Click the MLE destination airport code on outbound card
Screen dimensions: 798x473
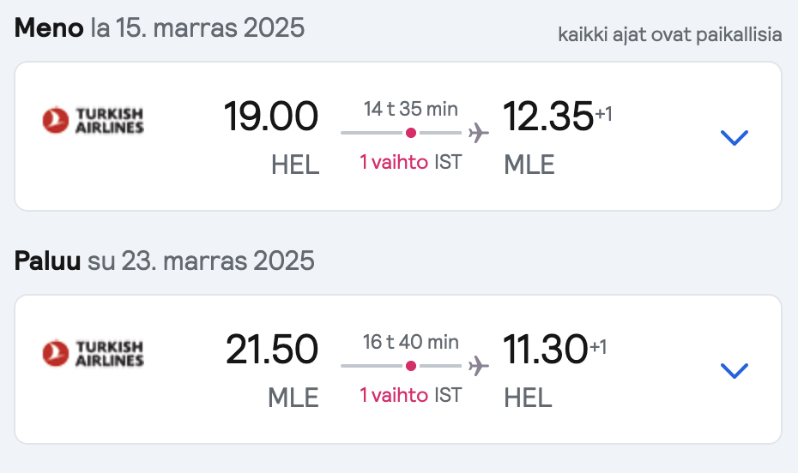(529, 165)
